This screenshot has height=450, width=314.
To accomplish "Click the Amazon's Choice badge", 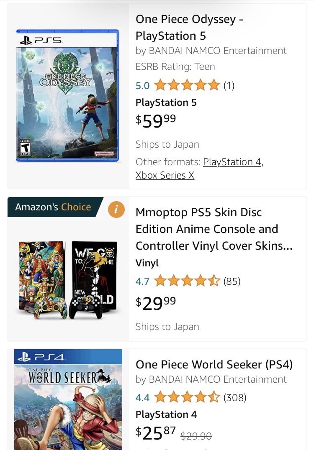I will 53,207.
